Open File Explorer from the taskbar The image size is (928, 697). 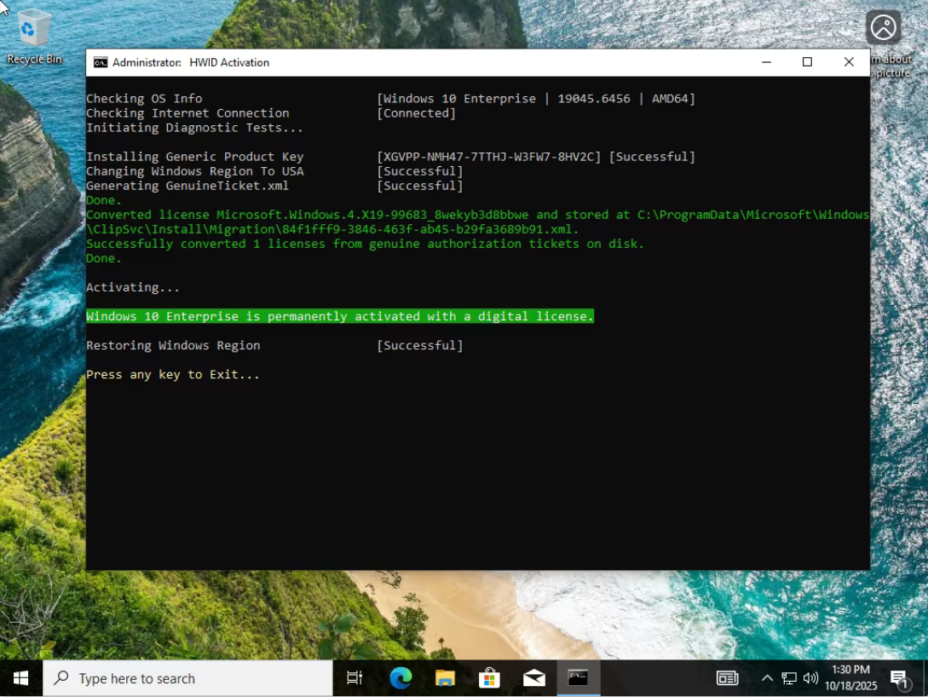445,678
